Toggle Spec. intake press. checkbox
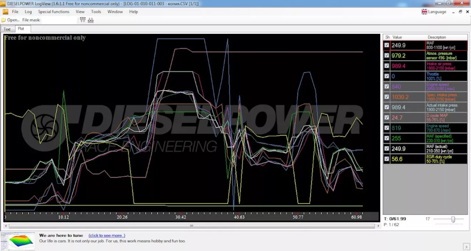 [x=387, y=97]
